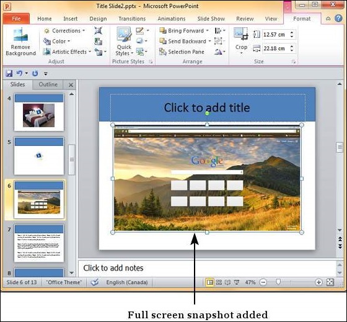Open PowerPoint Help question mark icon
Screen dimensions: 347x322
click(x=338, y=19)
